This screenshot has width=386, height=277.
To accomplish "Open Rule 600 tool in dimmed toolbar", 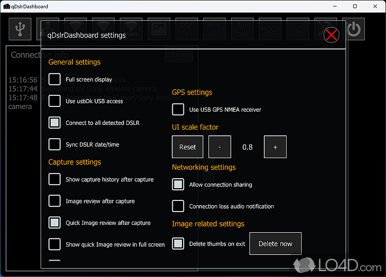I will [x=214, y=29].
